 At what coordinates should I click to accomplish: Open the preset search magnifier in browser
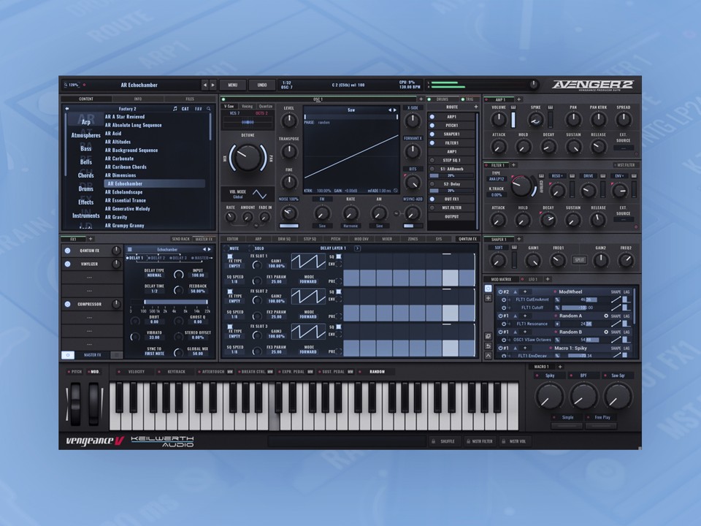point(208,109)
